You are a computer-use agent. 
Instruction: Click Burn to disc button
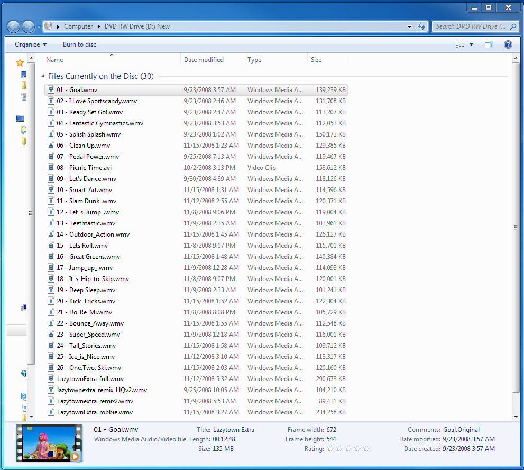coord(79,44)
